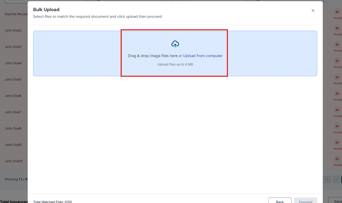
Task: Click the Back button
Action: pos(280,201)
